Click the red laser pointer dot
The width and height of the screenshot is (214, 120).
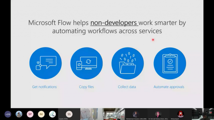click(153, 40)
